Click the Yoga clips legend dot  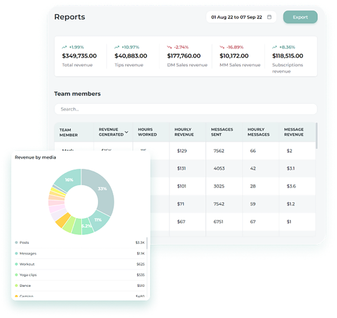click(x=16, y=274)
